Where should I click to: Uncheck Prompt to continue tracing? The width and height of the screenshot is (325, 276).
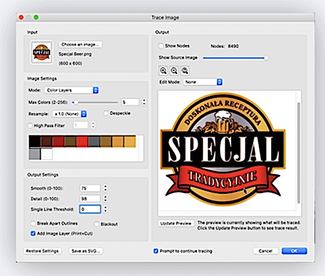coord(156,251)
